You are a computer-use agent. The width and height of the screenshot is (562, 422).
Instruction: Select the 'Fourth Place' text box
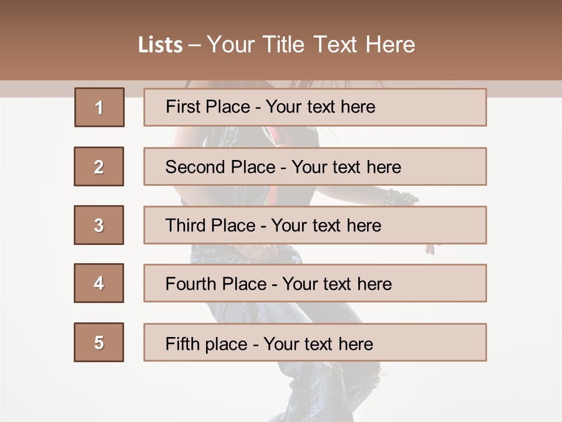tap(315, 283)
